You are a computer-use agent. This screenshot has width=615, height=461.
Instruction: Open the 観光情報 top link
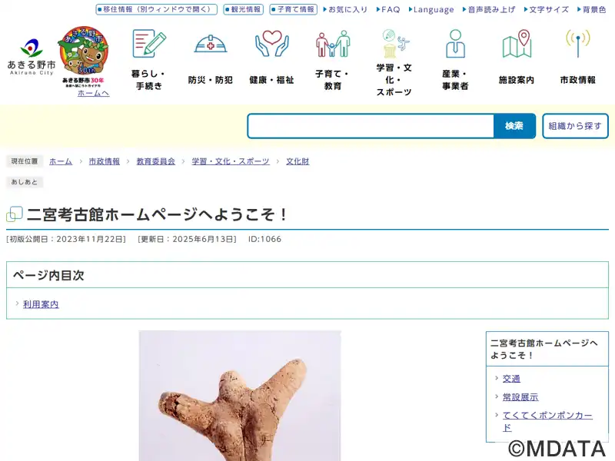[x=243, y=9]
